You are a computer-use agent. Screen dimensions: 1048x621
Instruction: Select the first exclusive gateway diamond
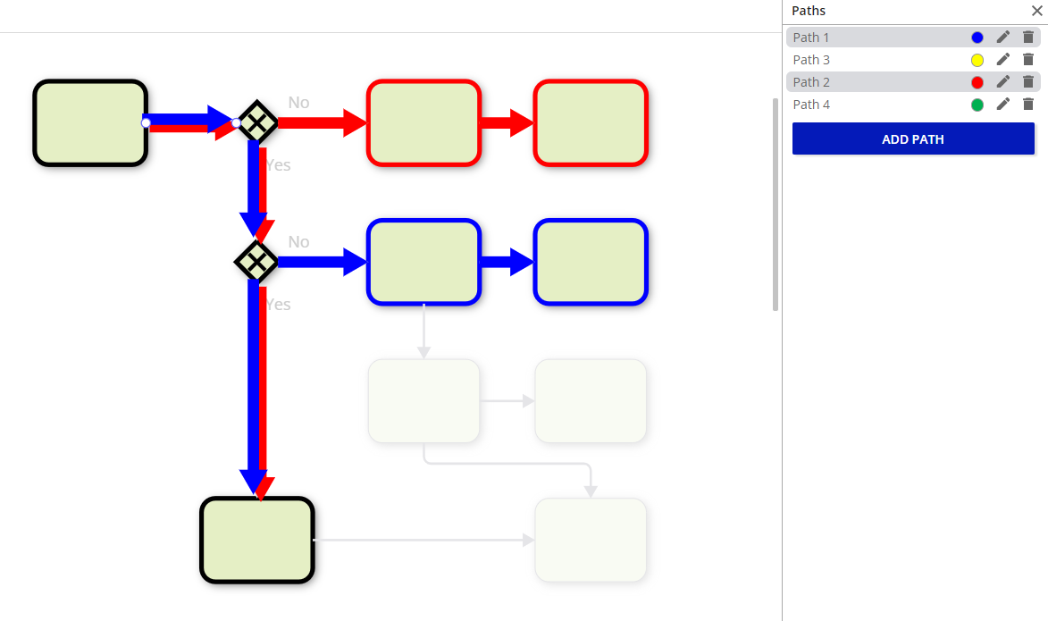[x=256, y=122]
